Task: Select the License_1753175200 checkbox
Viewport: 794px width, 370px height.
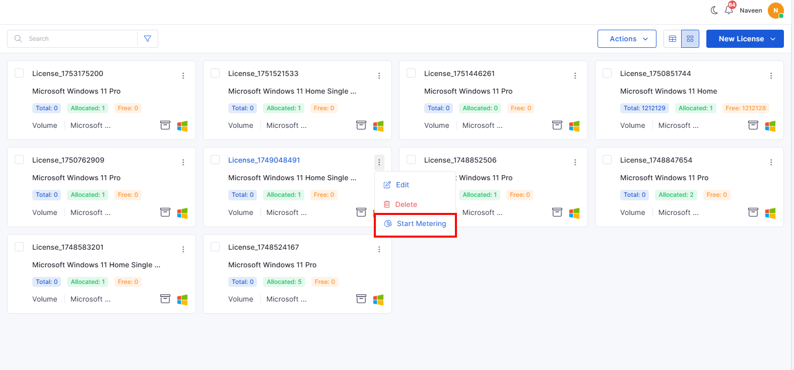Action: point(20,73)
